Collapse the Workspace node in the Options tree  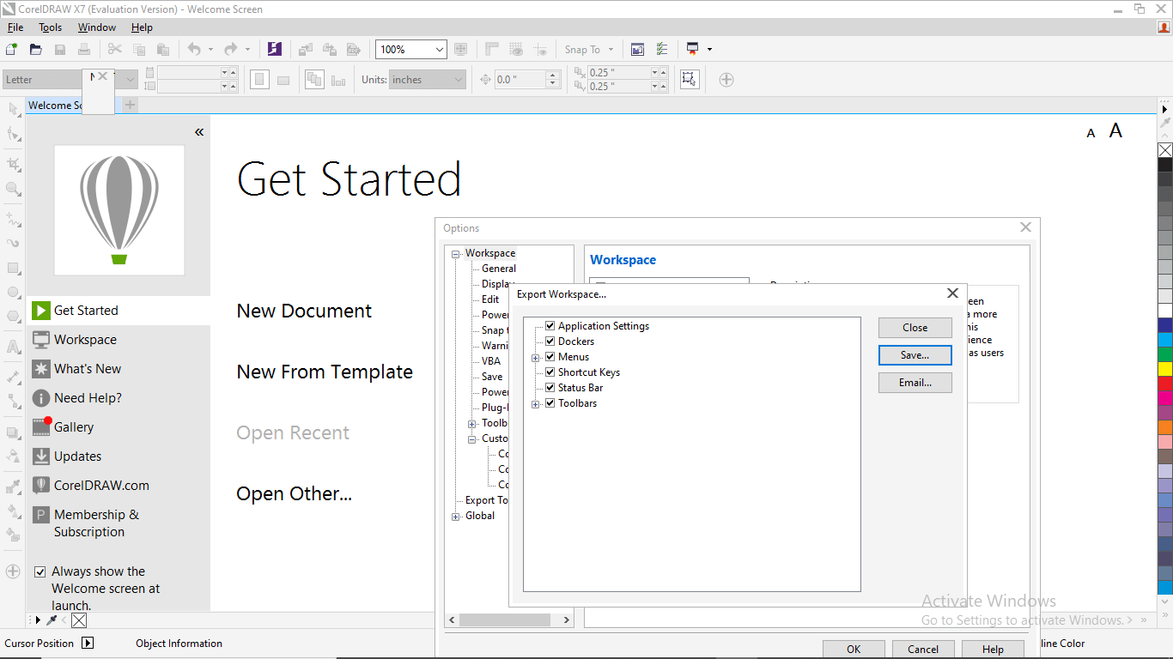(x=456, y=254)
